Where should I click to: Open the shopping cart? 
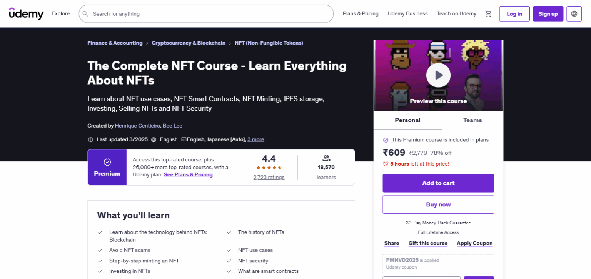(x=488, y=13)
